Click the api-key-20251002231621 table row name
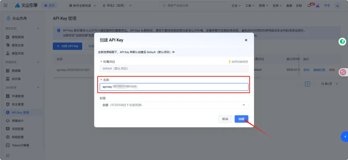 point(73,70)
